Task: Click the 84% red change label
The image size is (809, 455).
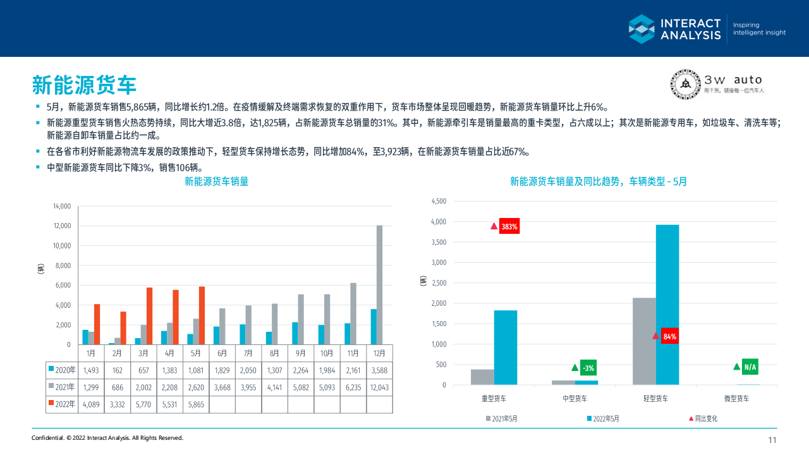Action: tap(670, 336)
